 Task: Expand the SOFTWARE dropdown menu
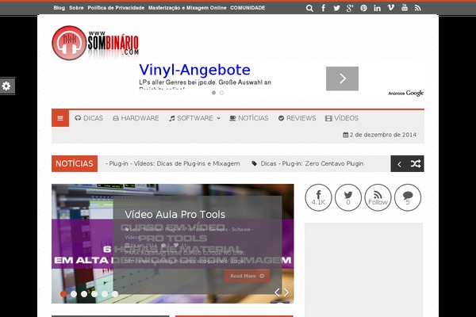pyautogui.click(x=194, y=118)
